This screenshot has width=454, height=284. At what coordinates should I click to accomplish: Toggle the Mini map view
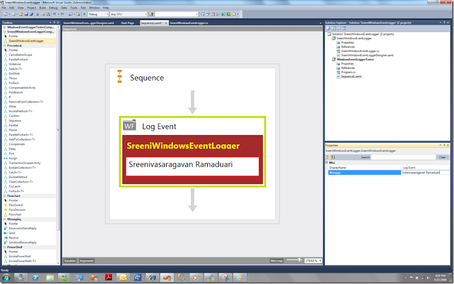click(x=276, y=261)
